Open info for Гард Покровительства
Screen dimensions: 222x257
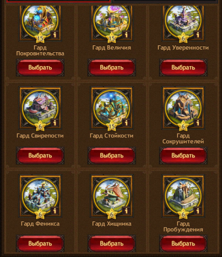pyautogui.click(x=55, y=34)
